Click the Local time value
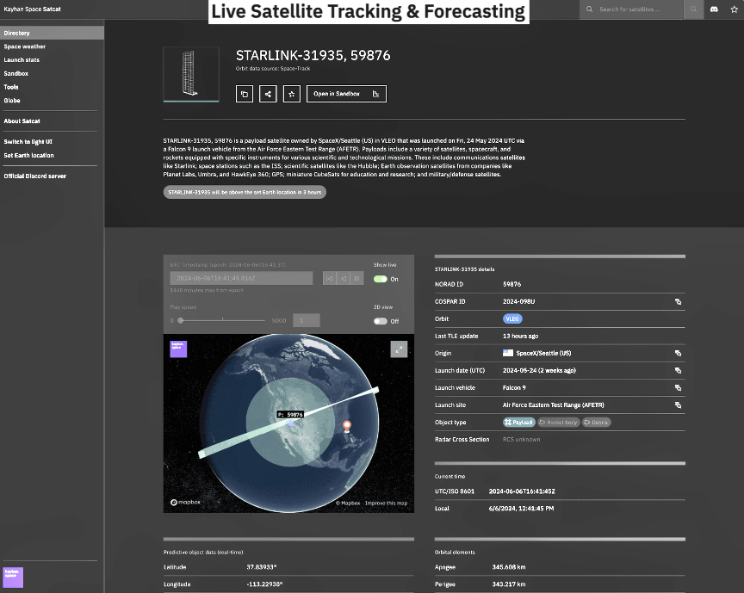744x593 pixels. (x=522, y=509)
